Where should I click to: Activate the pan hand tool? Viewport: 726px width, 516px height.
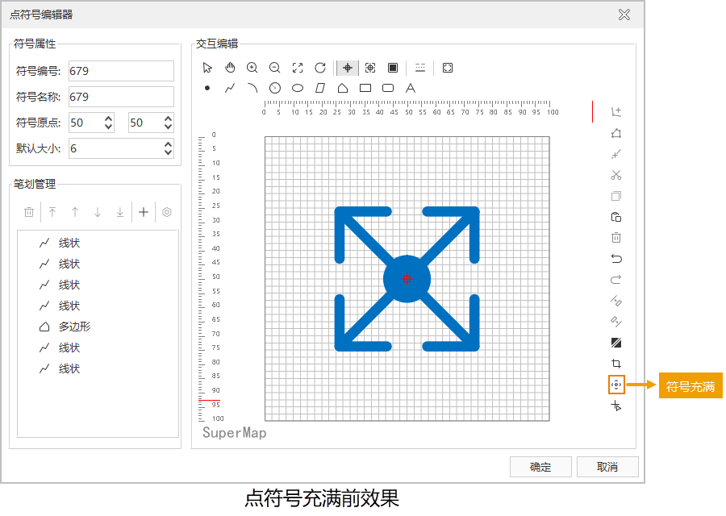(230, 68)
